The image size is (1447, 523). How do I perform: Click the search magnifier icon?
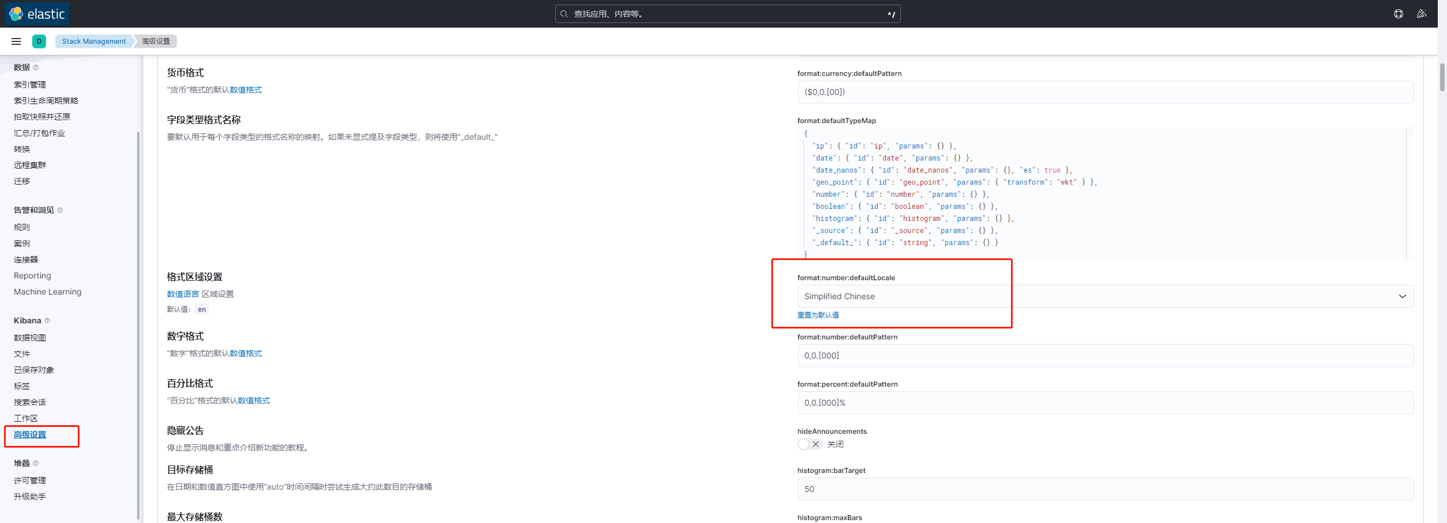pyautogui.click(x=564, y=14)
